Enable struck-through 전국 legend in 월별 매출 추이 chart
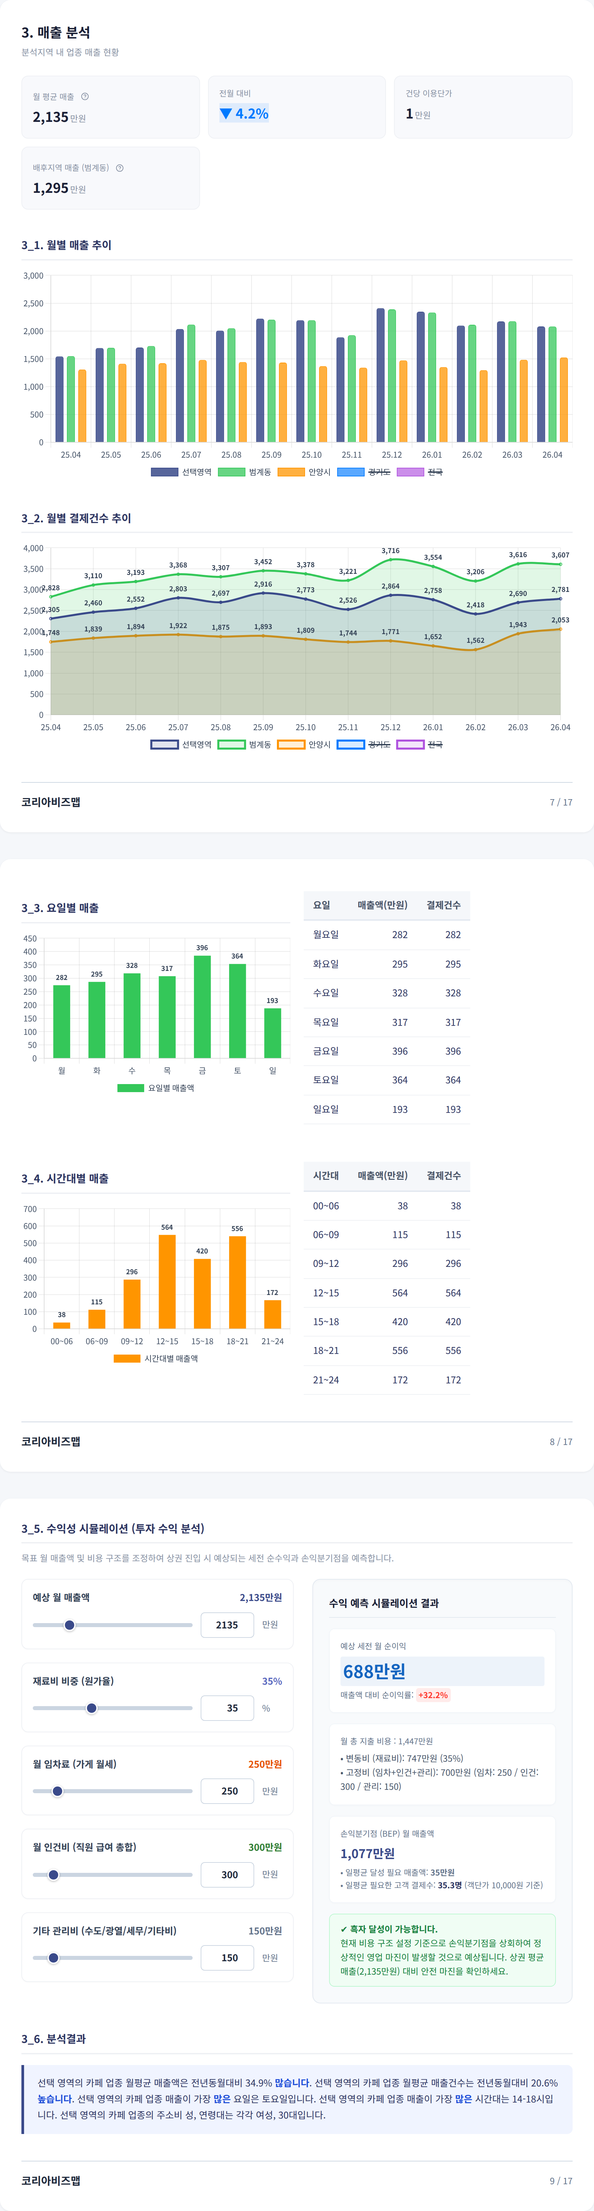The image size is (594, 2211). pos(420,472)
